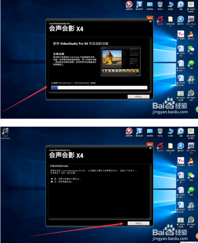
Task: Click the stop-motion rooster preview thumbnail
Action: tap(112, 58)
